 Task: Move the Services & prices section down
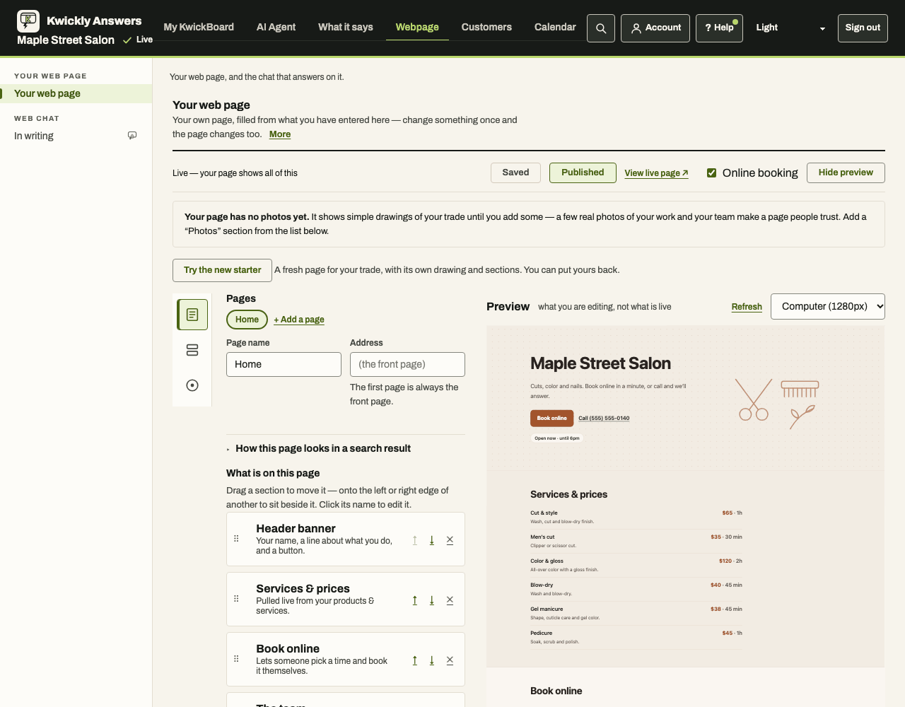point(432,600)
